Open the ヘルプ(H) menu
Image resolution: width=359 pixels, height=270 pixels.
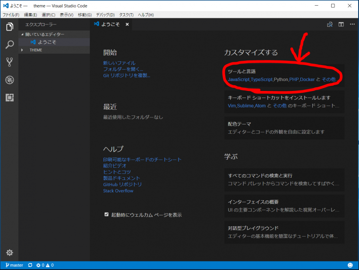pos(145,15)
